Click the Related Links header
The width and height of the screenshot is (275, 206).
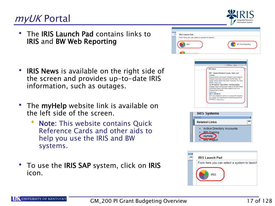pos(207,122)
